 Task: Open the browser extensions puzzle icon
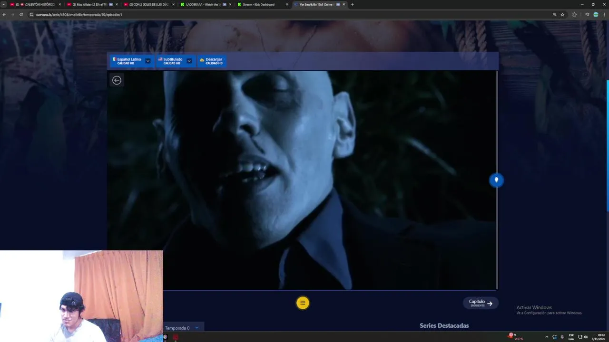[574, 15]
